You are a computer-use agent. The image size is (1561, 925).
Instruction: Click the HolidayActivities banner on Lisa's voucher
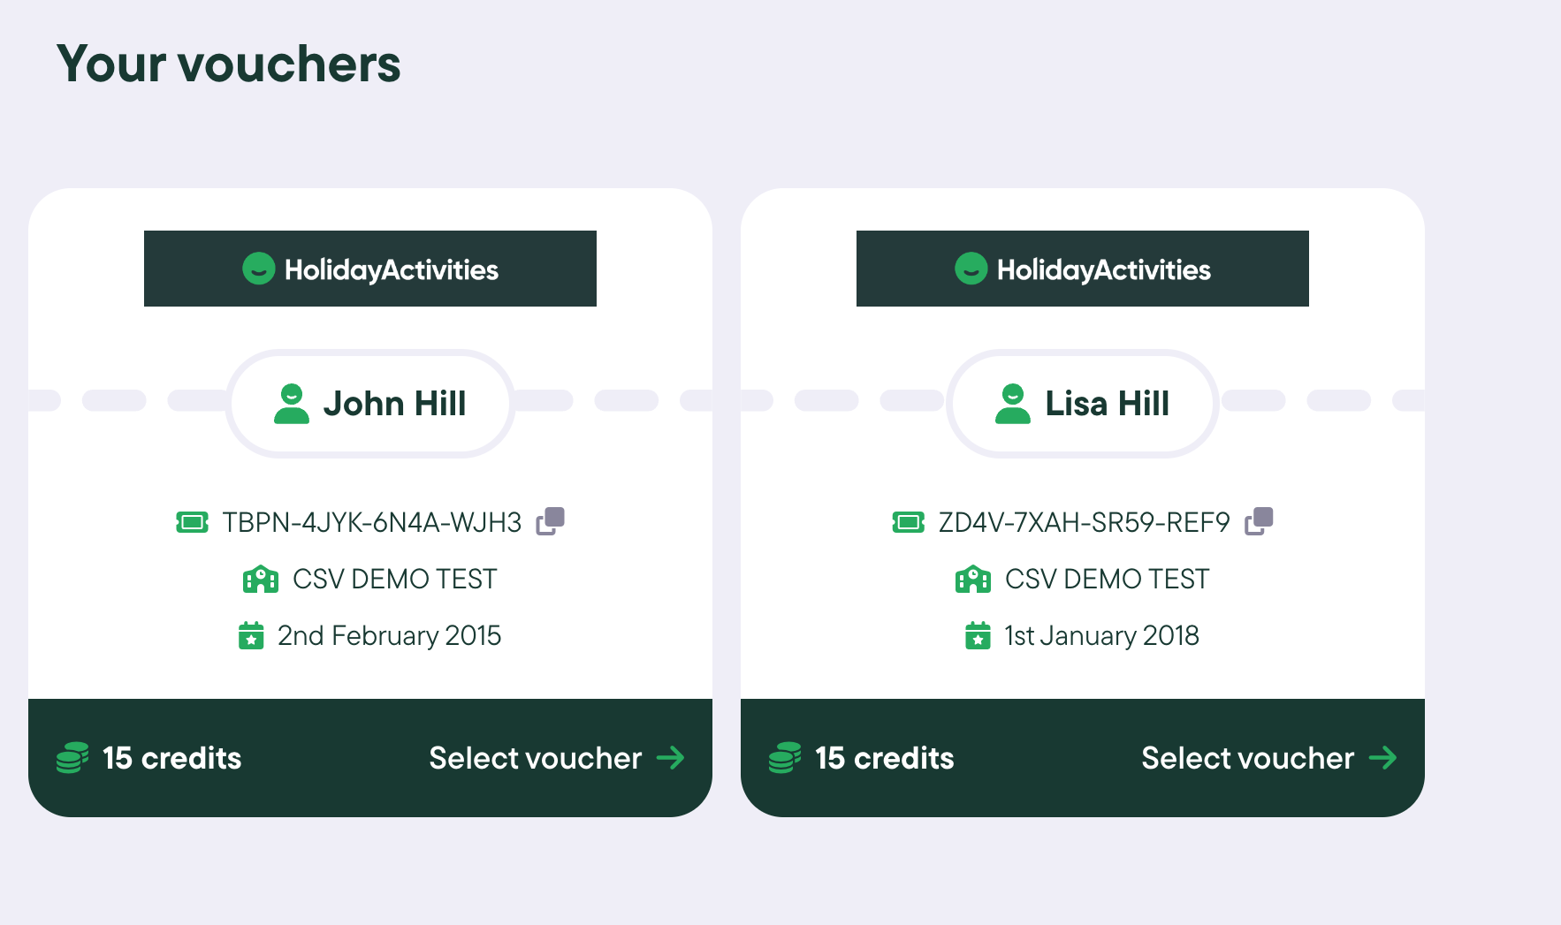1083,269
